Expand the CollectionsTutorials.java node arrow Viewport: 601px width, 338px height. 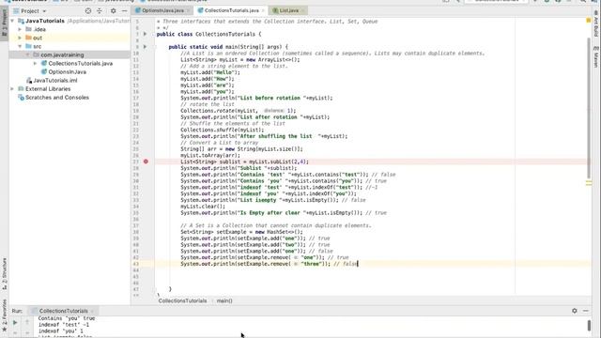point(36,63)
